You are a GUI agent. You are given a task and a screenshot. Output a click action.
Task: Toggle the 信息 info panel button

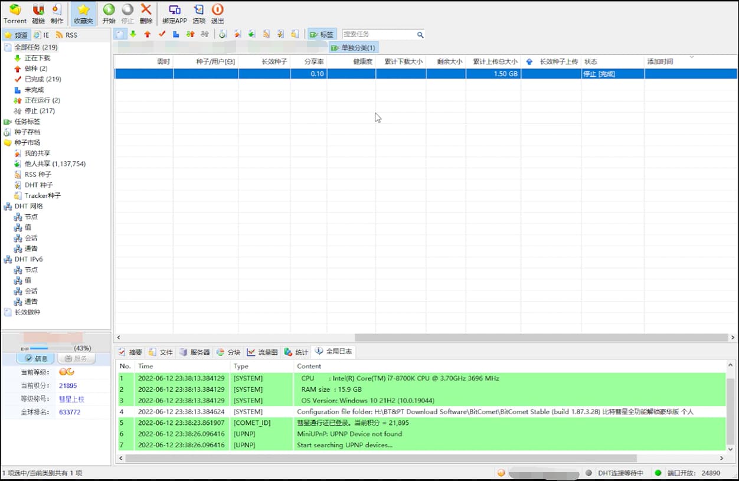click(35, 358)
